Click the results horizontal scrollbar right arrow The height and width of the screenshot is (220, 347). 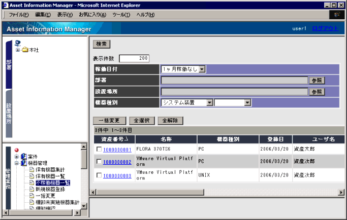pyautogui.click(x=341, y=193)
